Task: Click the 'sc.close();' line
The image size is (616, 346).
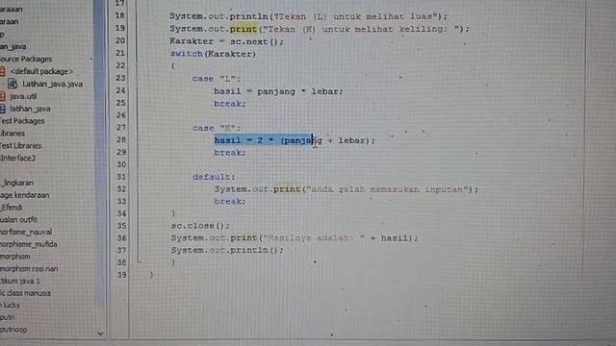Action: click(x=200, y=226)
